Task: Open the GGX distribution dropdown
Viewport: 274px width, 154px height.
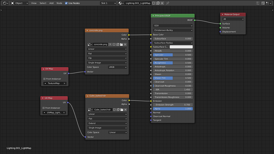Action: point(173,26)
